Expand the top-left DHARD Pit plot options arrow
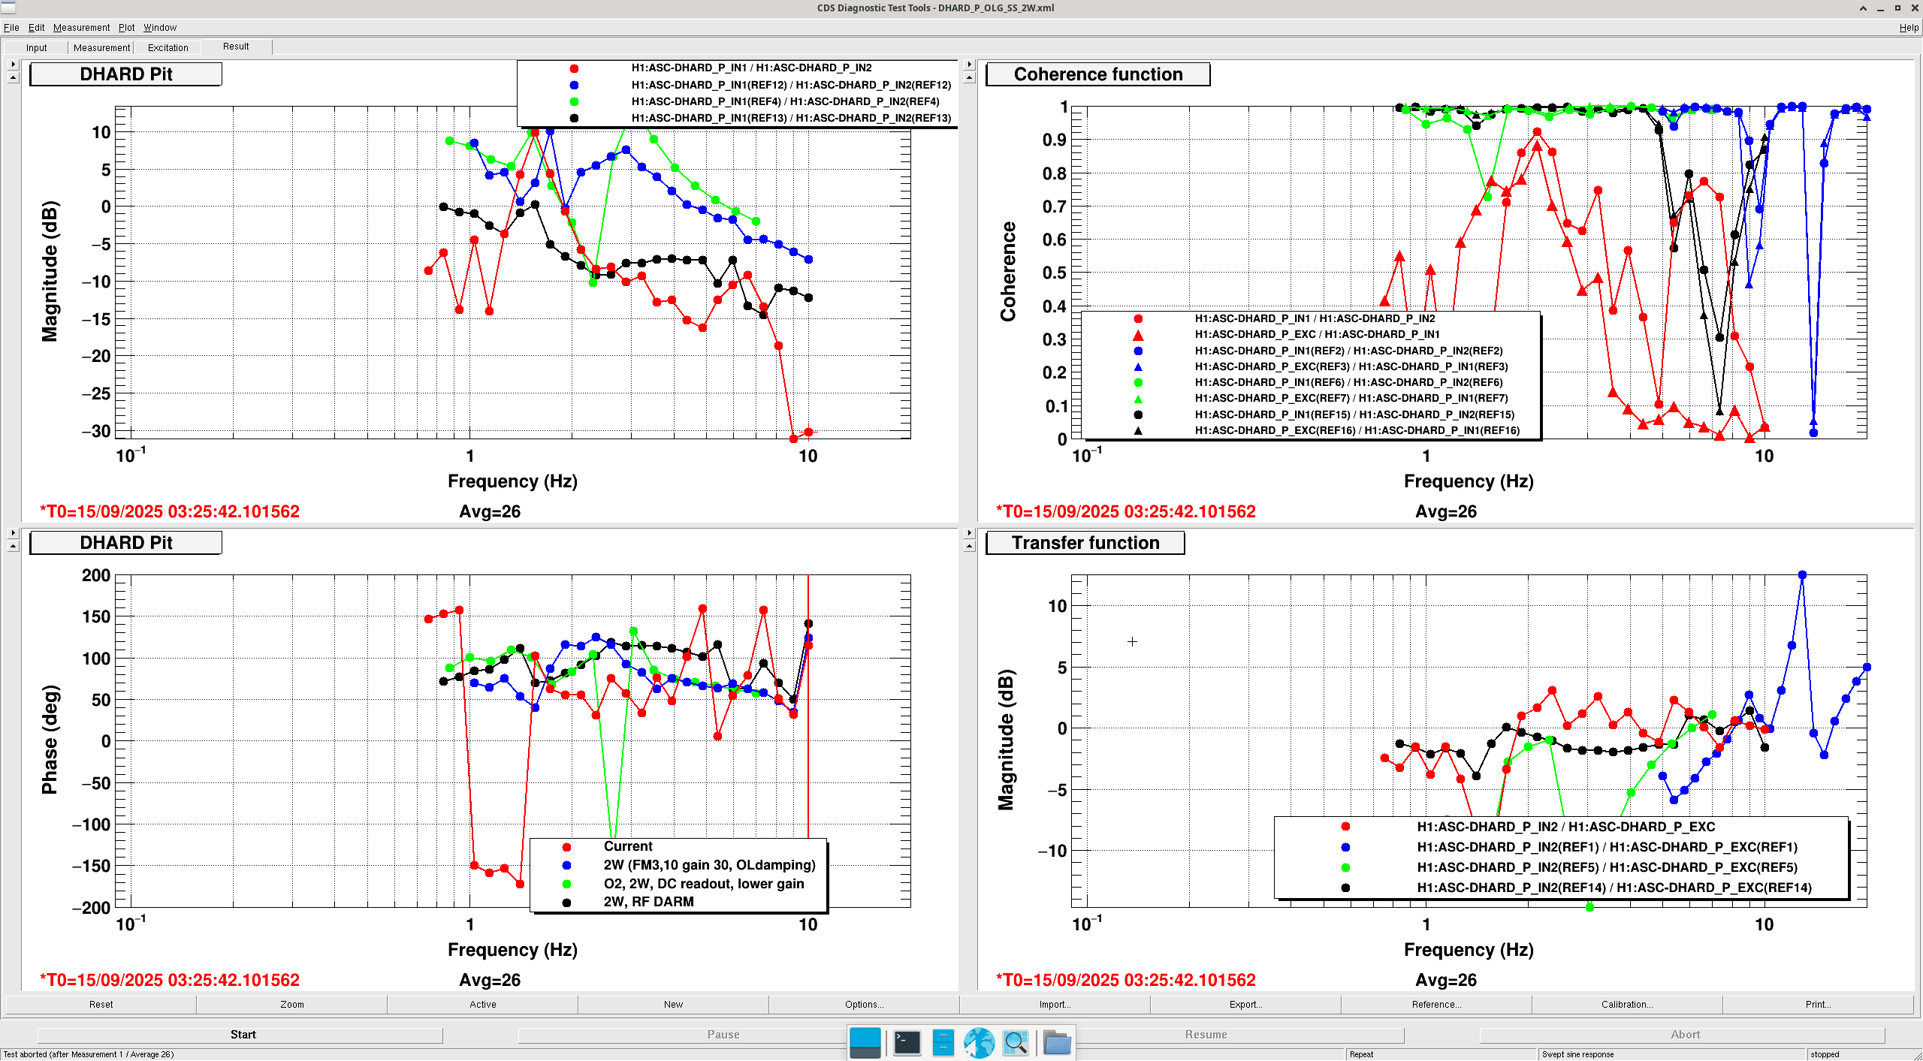This screenshot has width=1923, height=1061. [13, 65]
